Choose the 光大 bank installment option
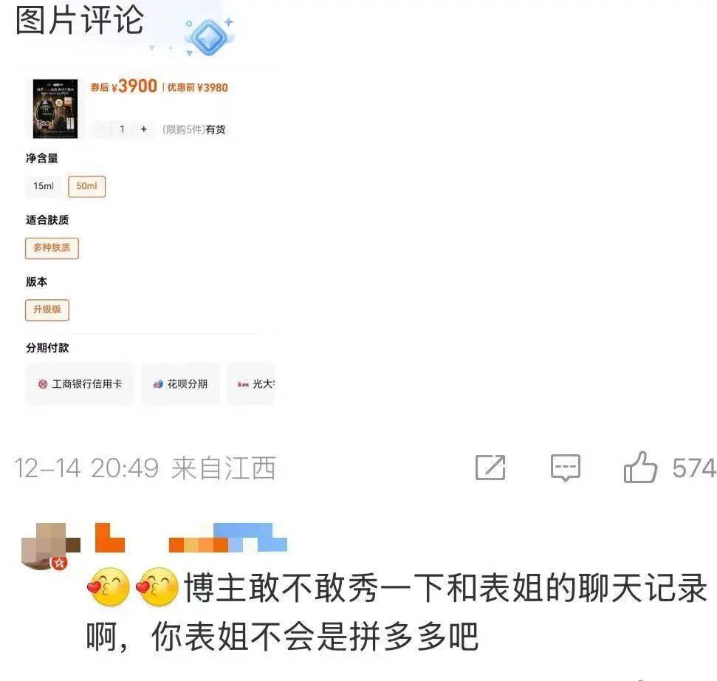 [x=251, y=384]
